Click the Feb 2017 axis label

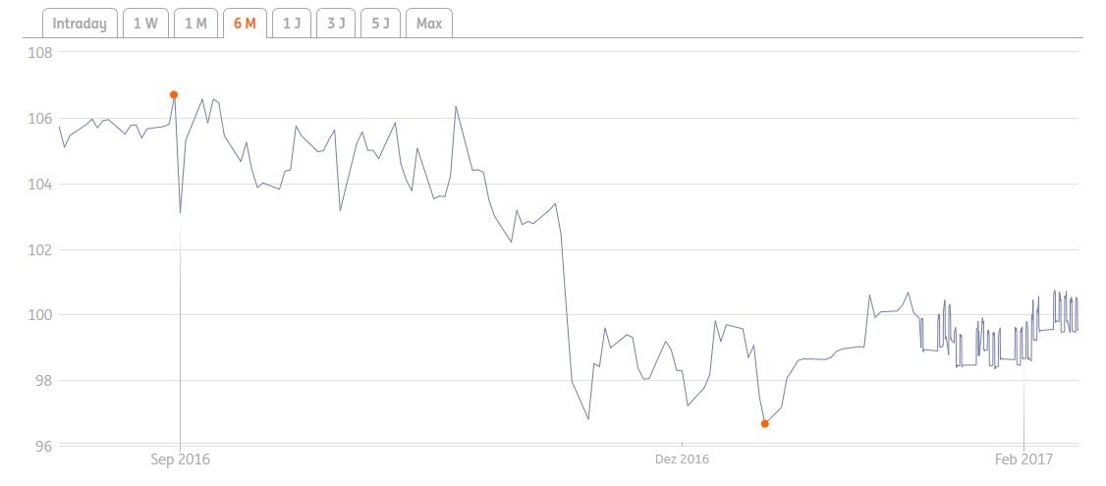(x=1024, y=459)
